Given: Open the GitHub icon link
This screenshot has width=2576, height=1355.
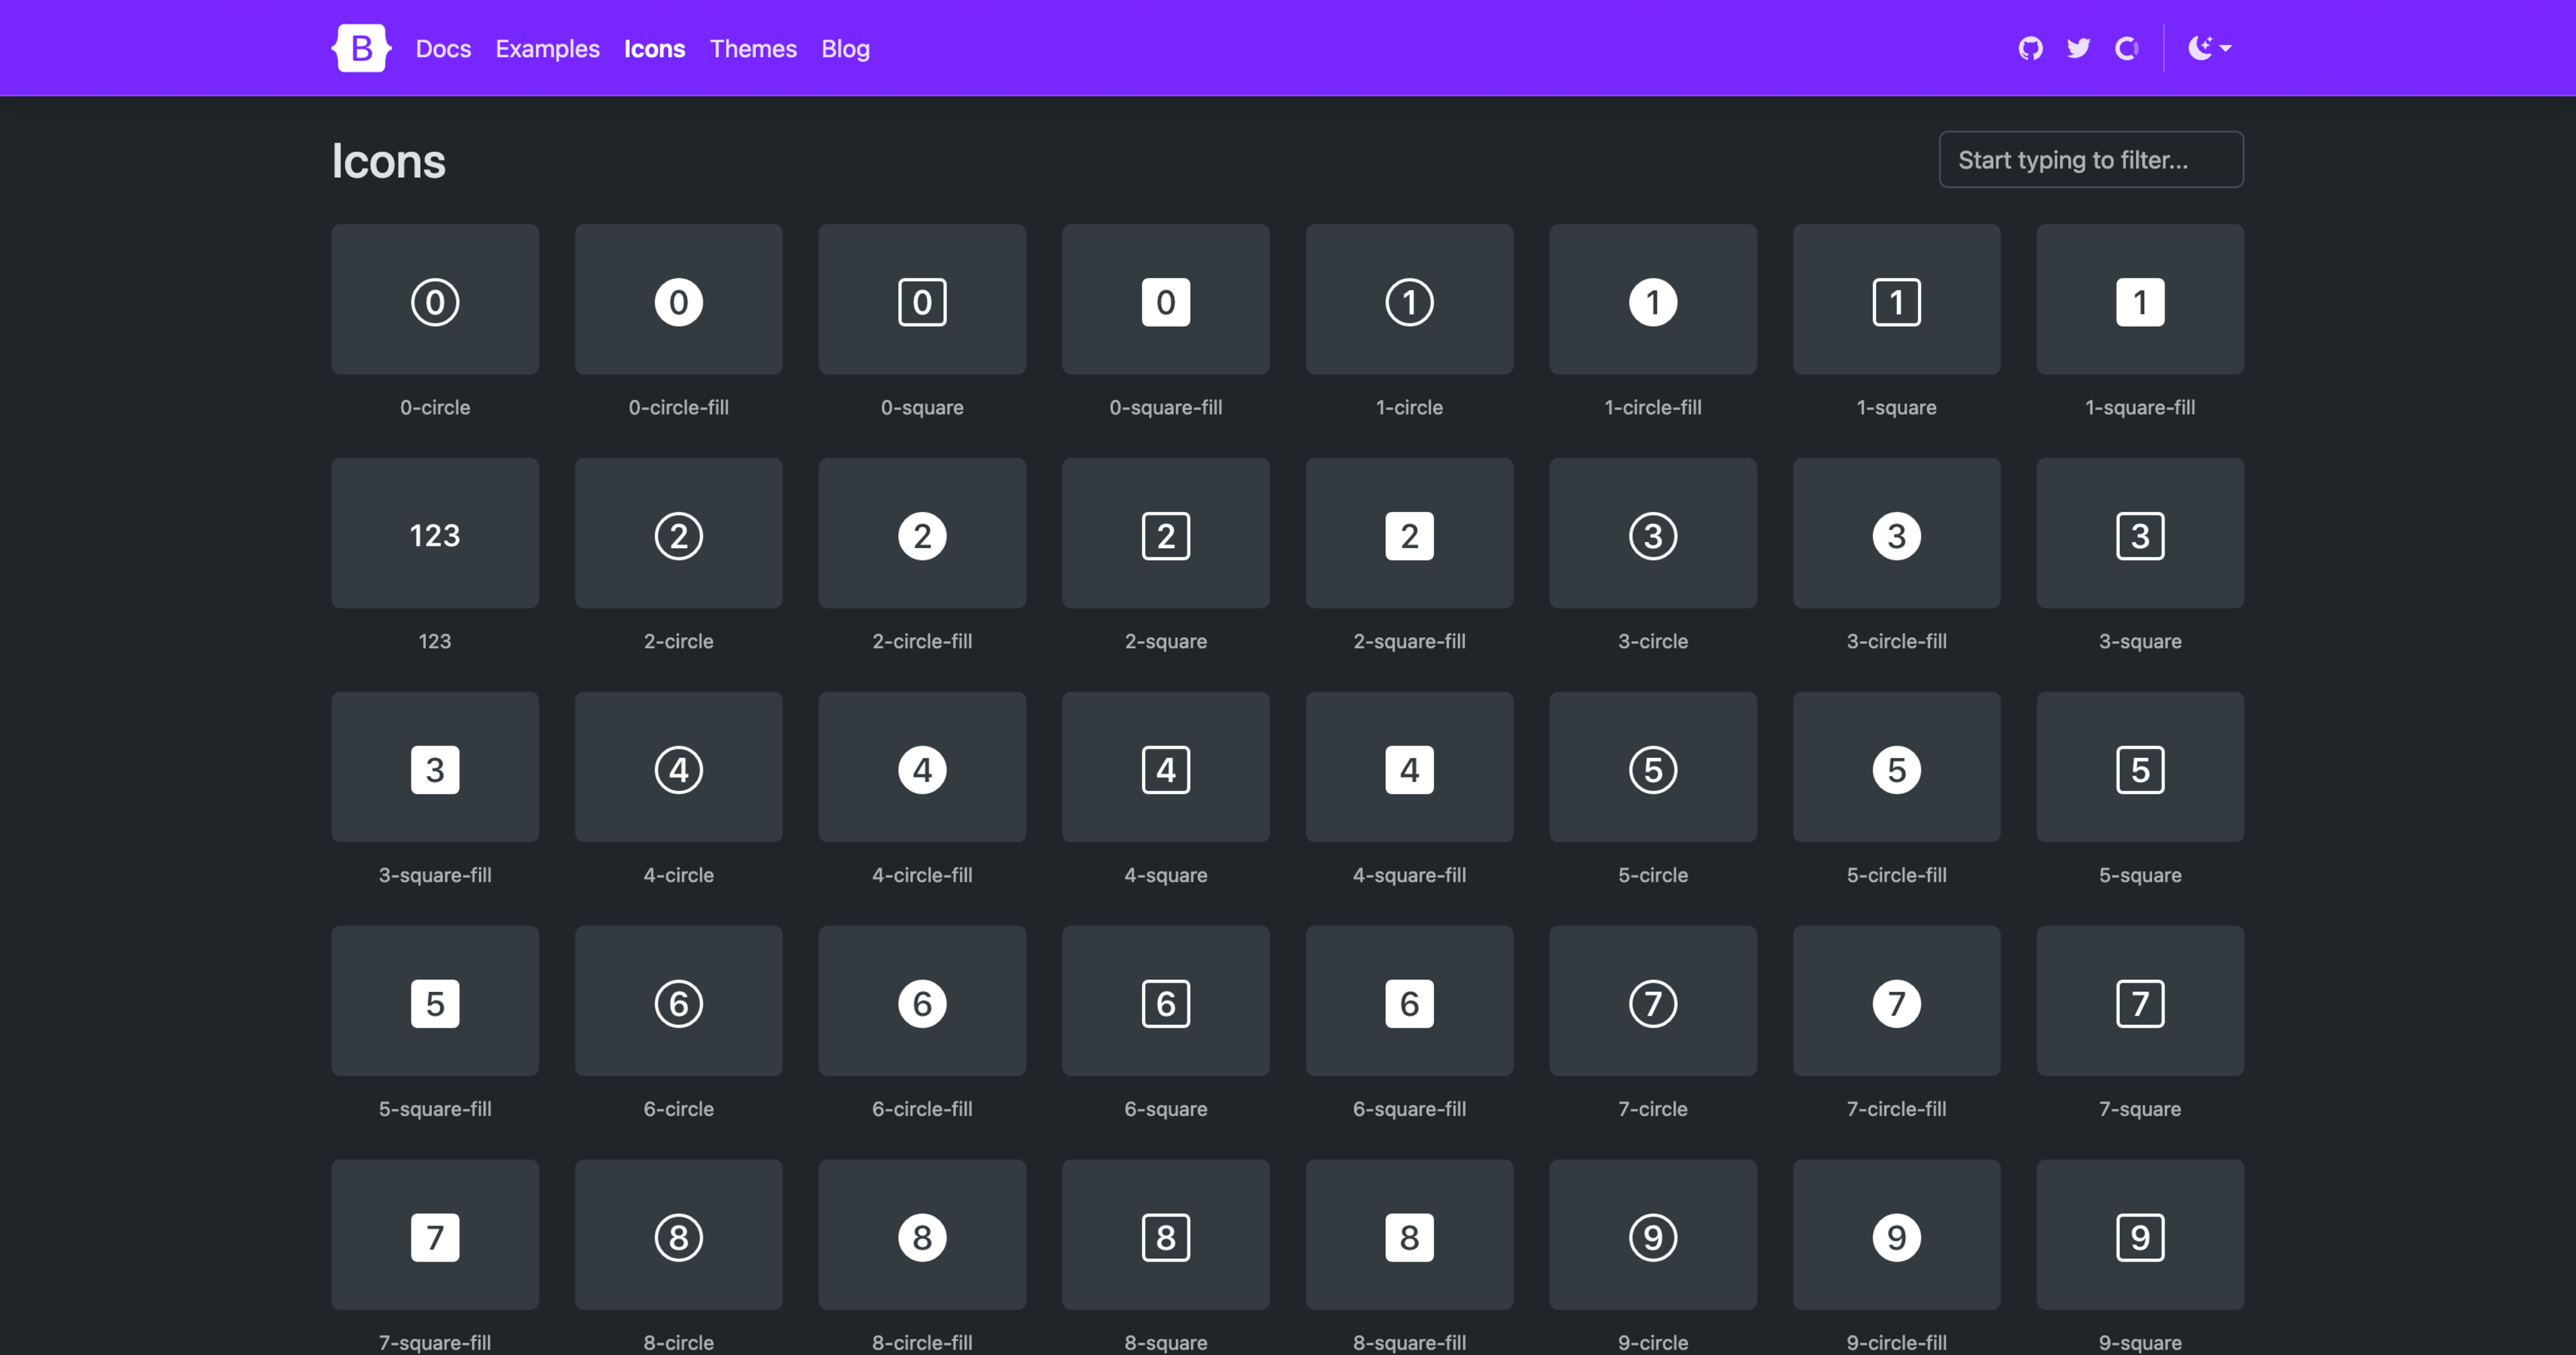Looking at the screenshot, I should tap(2030, 48).
